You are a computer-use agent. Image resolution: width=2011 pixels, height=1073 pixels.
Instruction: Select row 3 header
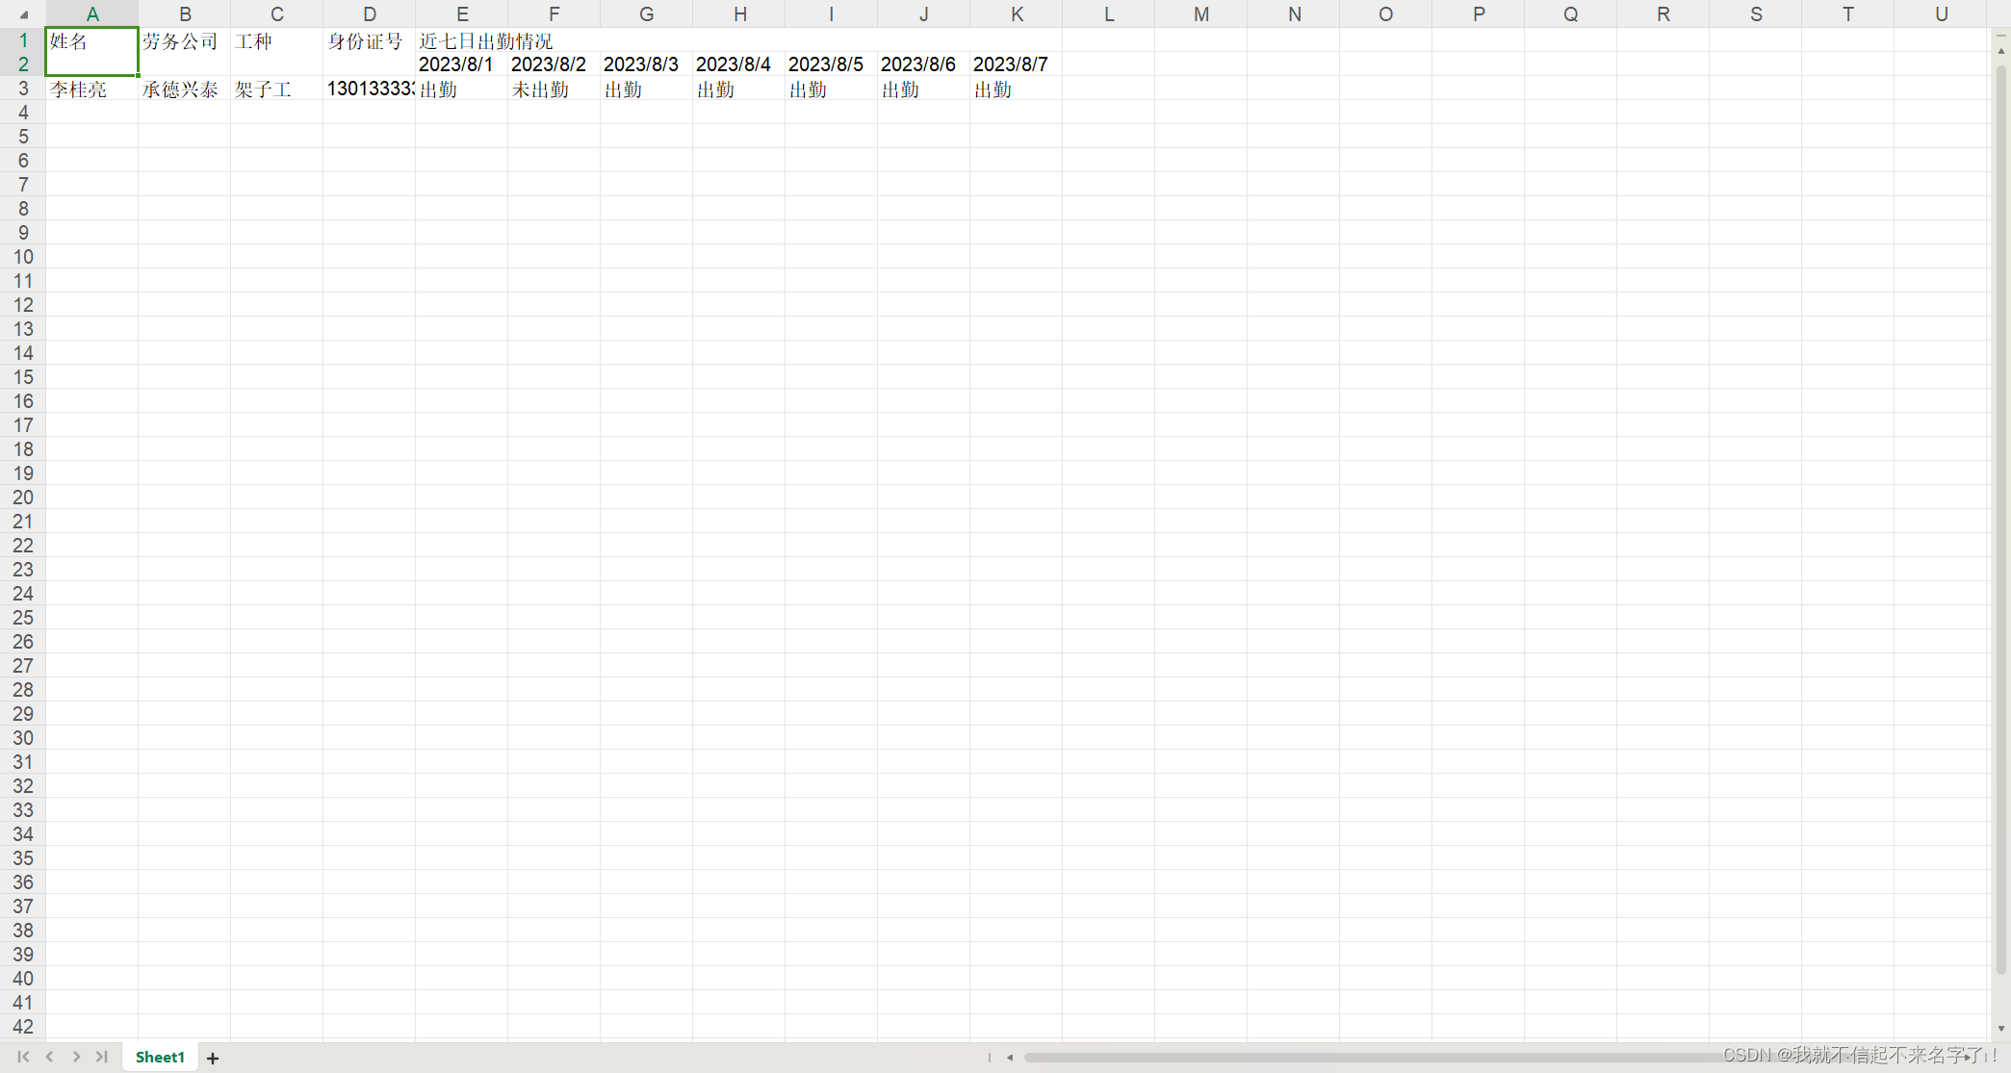[x=23, y=89]
